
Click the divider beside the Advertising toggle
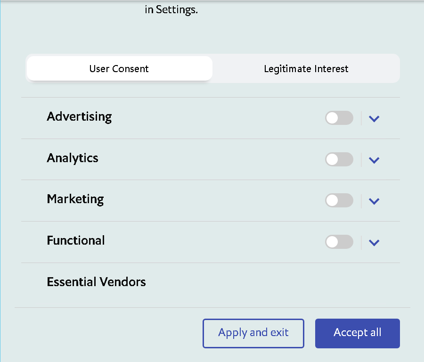[x=361, y=118]
